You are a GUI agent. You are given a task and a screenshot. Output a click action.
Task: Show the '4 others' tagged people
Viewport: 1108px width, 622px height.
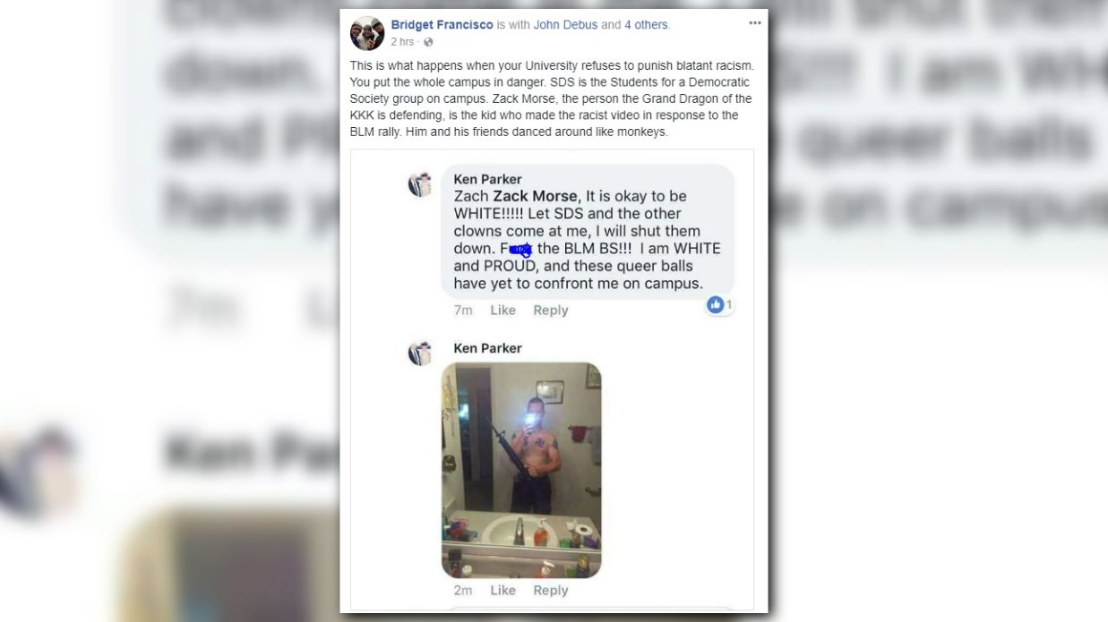pos(646,24)
